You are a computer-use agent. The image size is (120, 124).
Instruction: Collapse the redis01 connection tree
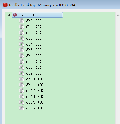9,15
